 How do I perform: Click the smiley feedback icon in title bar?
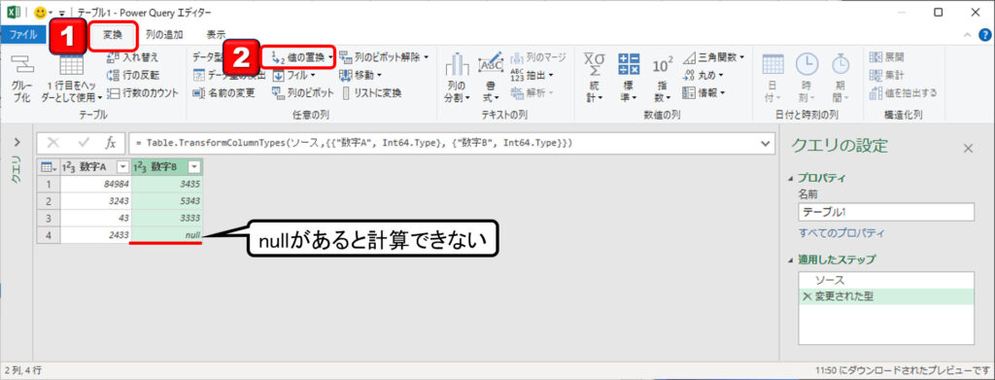pyautogui.click(x=41, y=13)
